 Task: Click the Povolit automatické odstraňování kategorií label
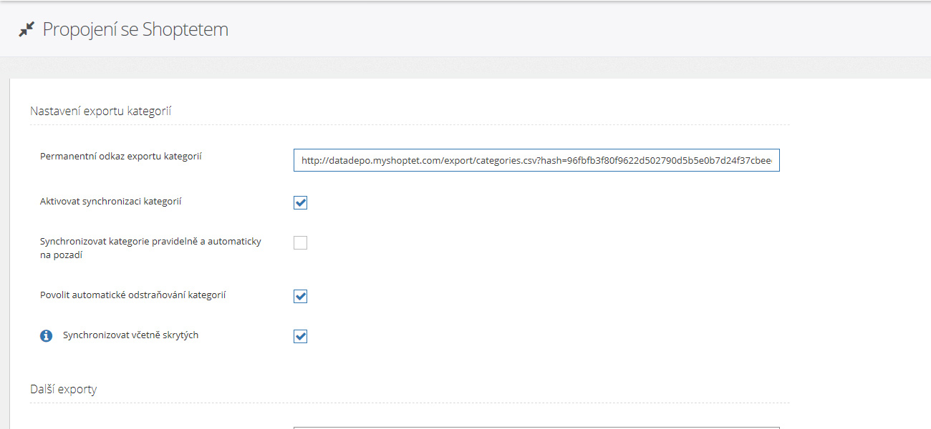point(133,295)
